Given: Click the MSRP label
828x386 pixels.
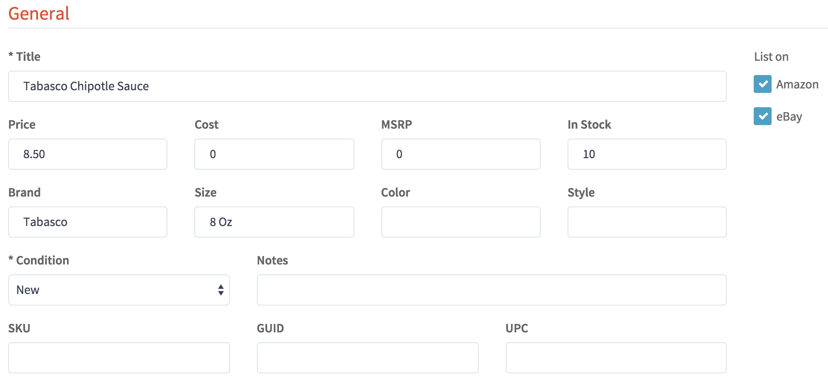Looking at the screenshot, I should (397, 125).
